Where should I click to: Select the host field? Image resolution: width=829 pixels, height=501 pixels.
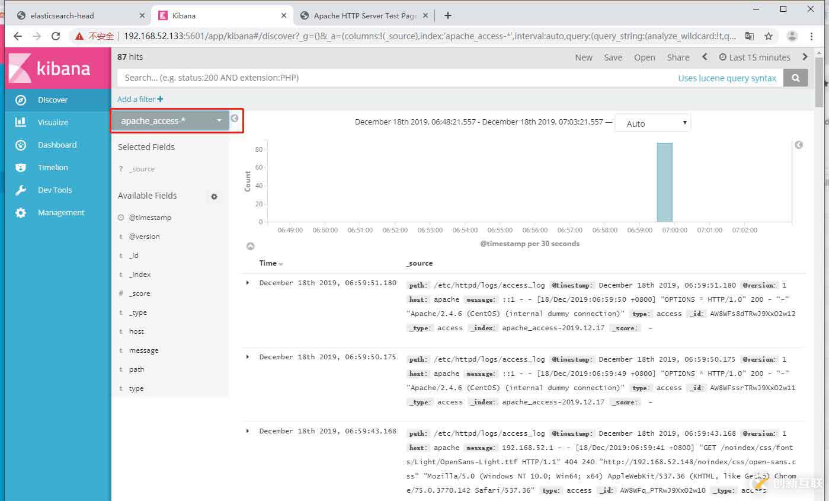click(x=136, y=331)
